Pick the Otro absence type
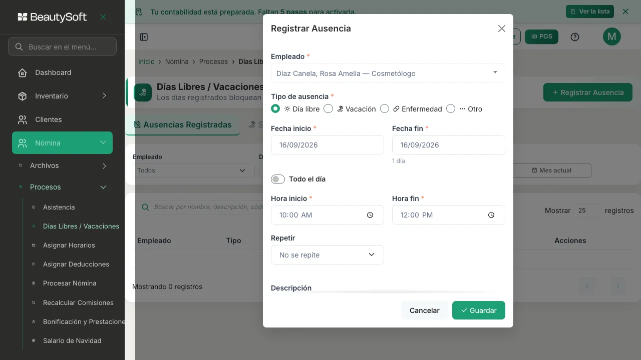641x360 pixels. pos(451,108)
